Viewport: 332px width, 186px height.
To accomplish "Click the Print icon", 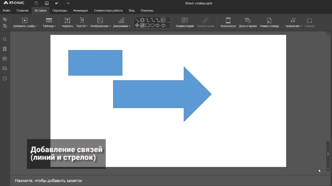I will (47, 3).
